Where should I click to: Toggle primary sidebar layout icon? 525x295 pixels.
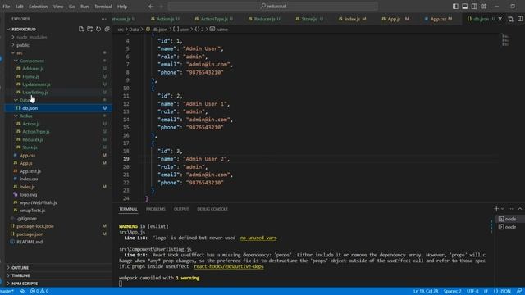[x=455, y=7]
